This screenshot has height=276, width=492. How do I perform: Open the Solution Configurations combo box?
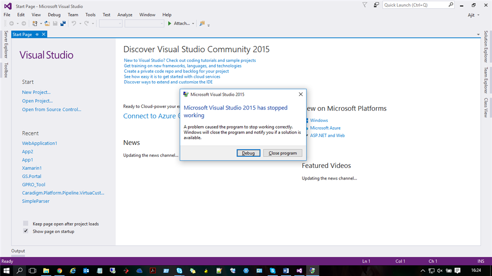coord(111,24)
